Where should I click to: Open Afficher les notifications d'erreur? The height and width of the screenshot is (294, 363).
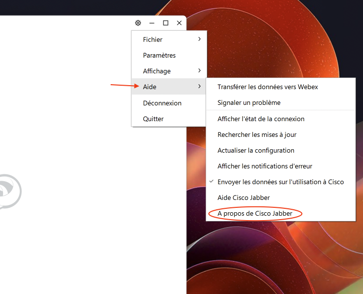[x=265, y=166]
